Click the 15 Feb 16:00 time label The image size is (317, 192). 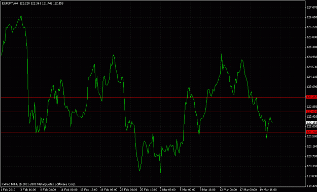(x=89, y=189)
